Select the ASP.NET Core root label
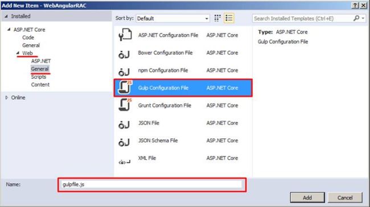 29,29
